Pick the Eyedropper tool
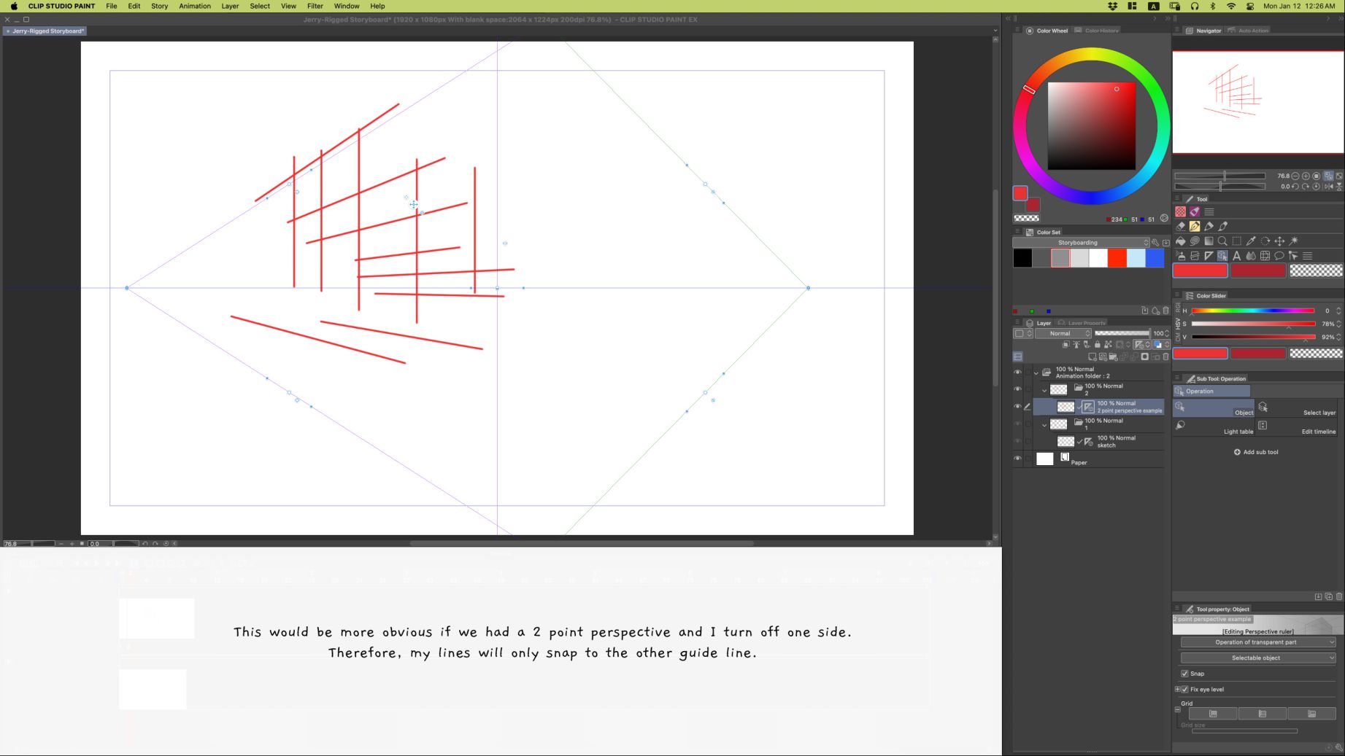This screenshot has height=756, width=1345. pyautogui.click(x=1251, y=241)
